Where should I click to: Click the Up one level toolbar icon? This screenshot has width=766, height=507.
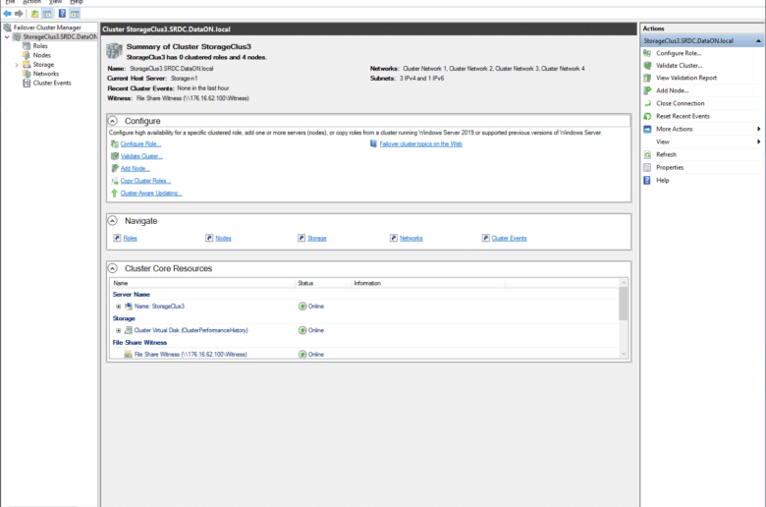(34, 14)
